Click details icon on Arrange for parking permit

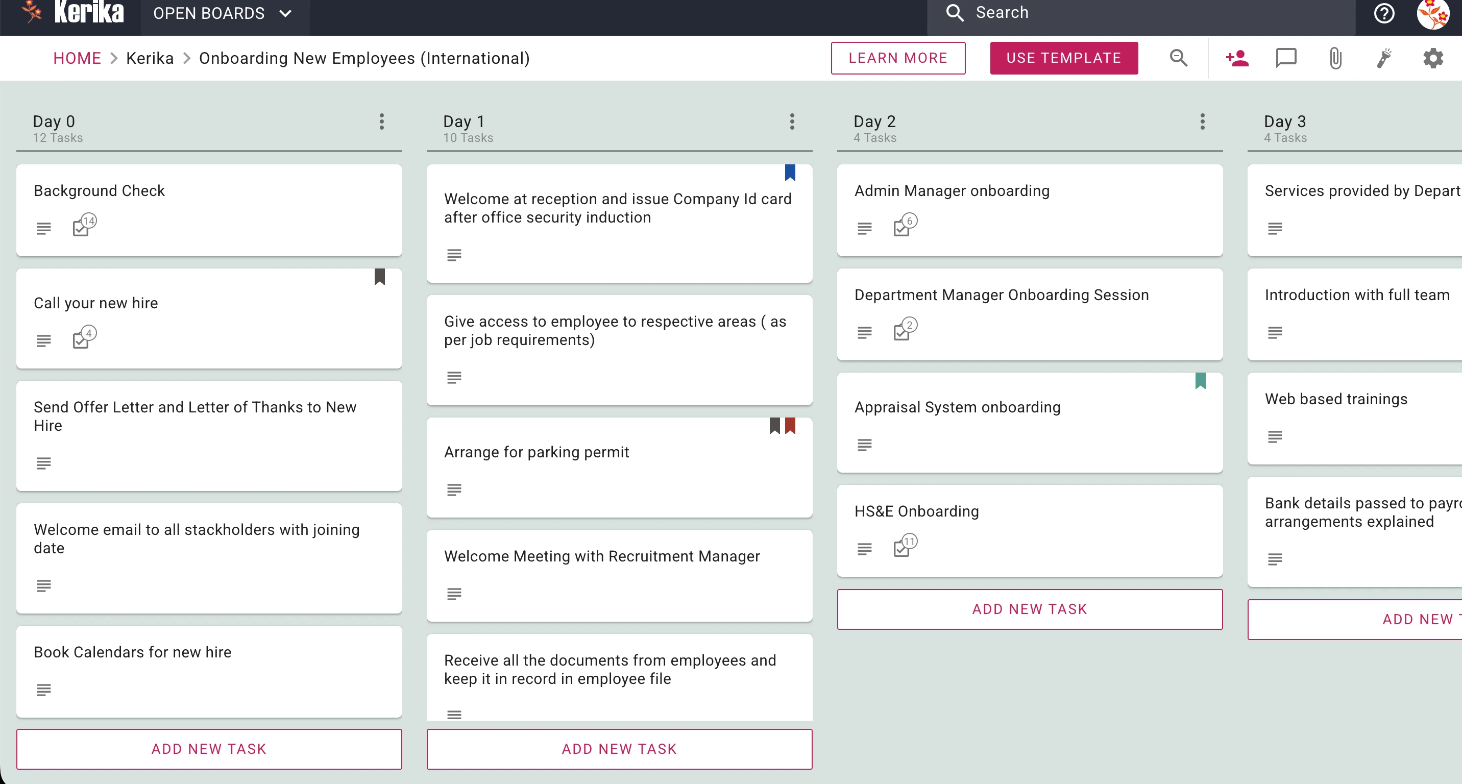pyautogui.click(x=454, y=489)
